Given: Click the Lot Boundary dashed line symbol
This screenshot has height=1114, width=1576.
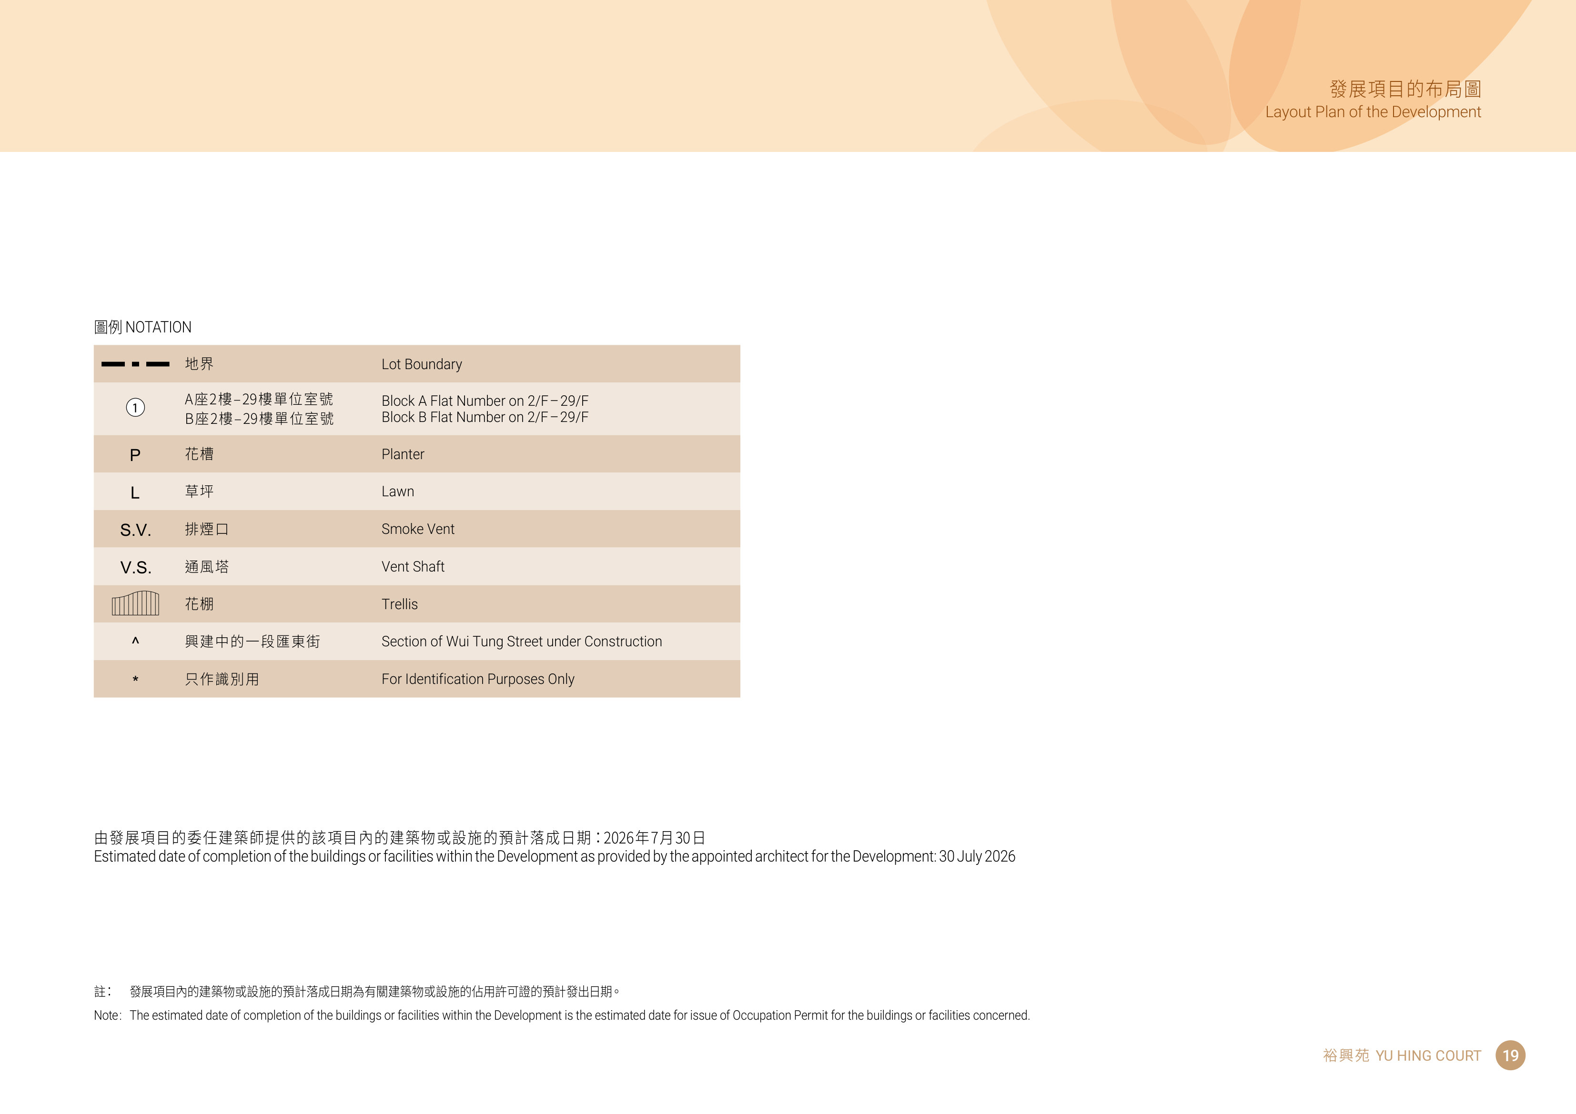Looking at the screenshot, I should [x=135, y=364].
